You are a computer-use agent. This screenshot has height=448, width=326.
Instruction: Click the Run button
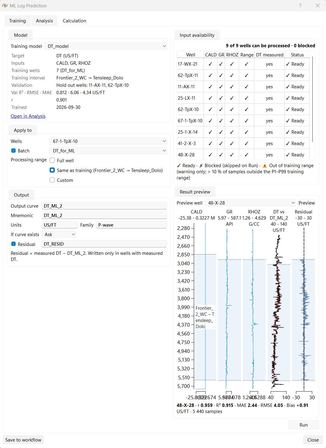[304, 425]
